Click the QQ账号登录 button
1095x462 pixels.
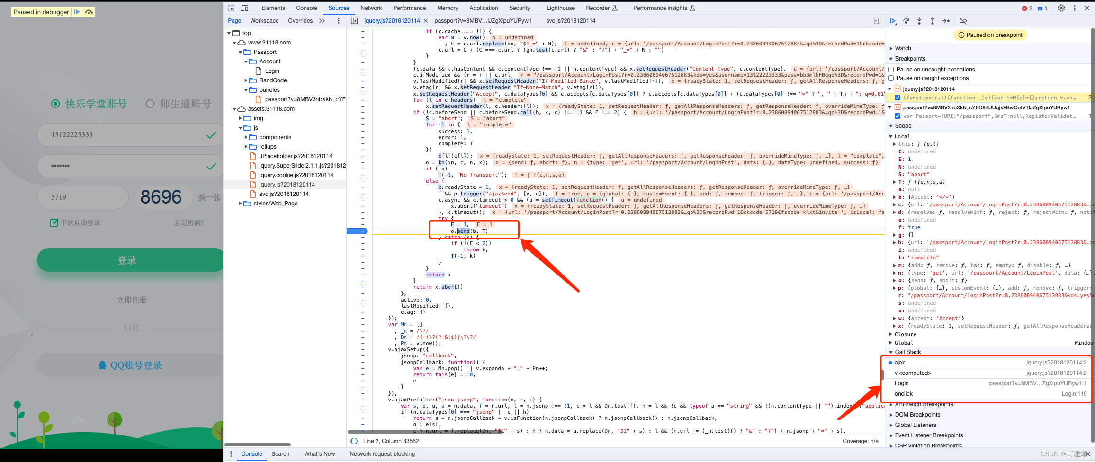tap(130, 365)
